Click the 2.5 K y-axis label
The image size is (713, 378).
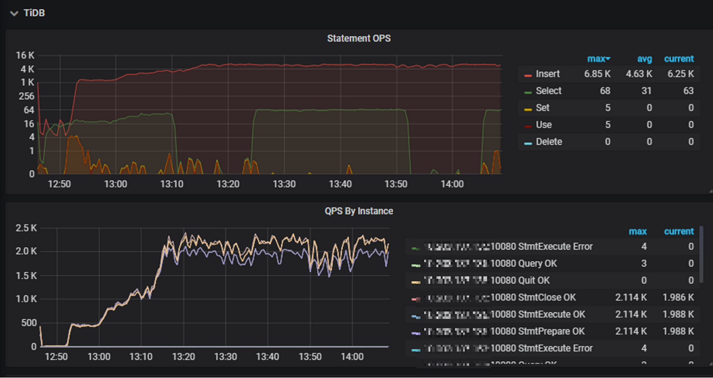tap(27, 228)
